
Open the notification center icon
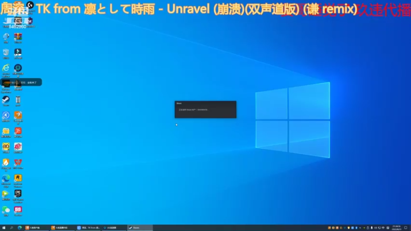[x=406, y=228]
